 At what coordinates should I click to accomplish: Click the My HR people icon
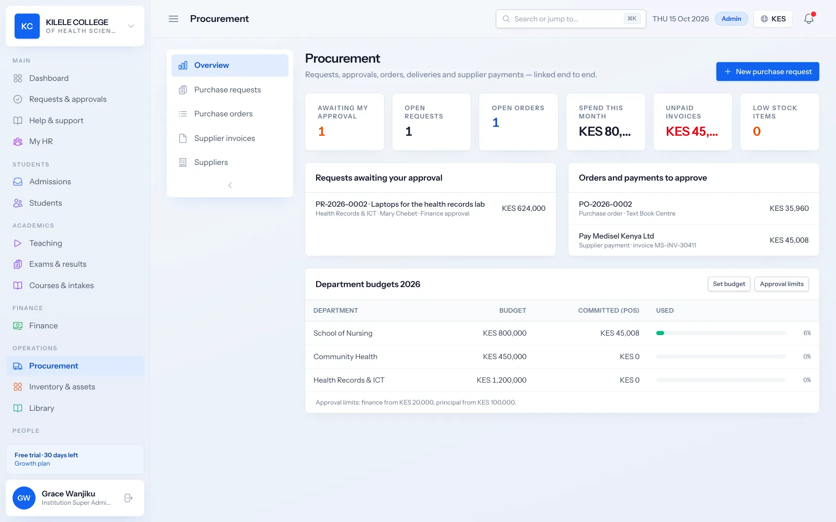point(18,141)
